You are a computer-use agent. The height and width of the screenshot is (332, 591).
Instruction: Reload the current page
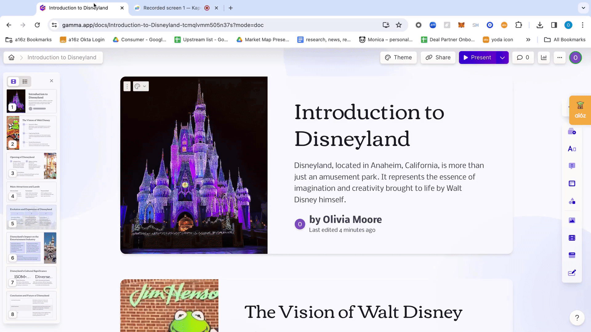click(x=37, y=25)
